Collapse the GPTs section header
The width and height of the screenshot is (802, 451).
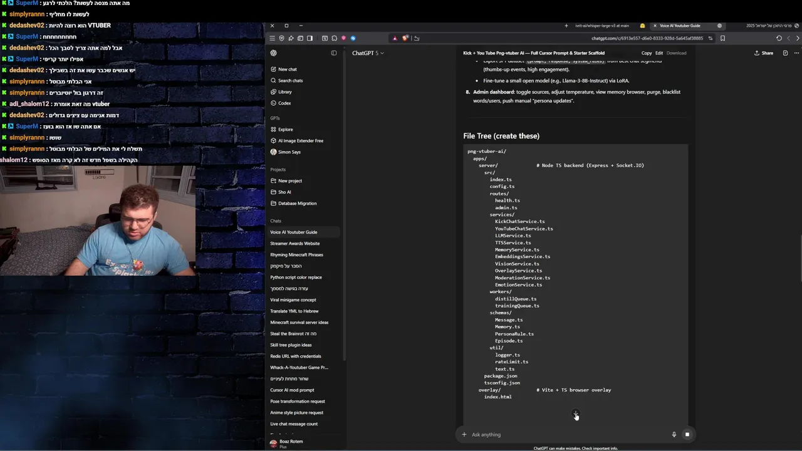point(275,118)
